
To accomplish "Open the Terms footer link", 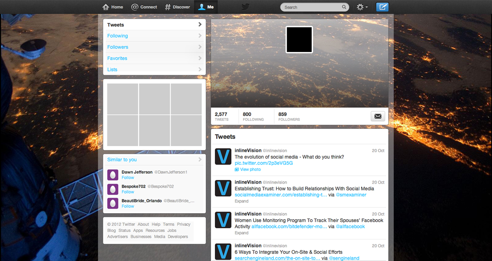I will click(169, 224).
